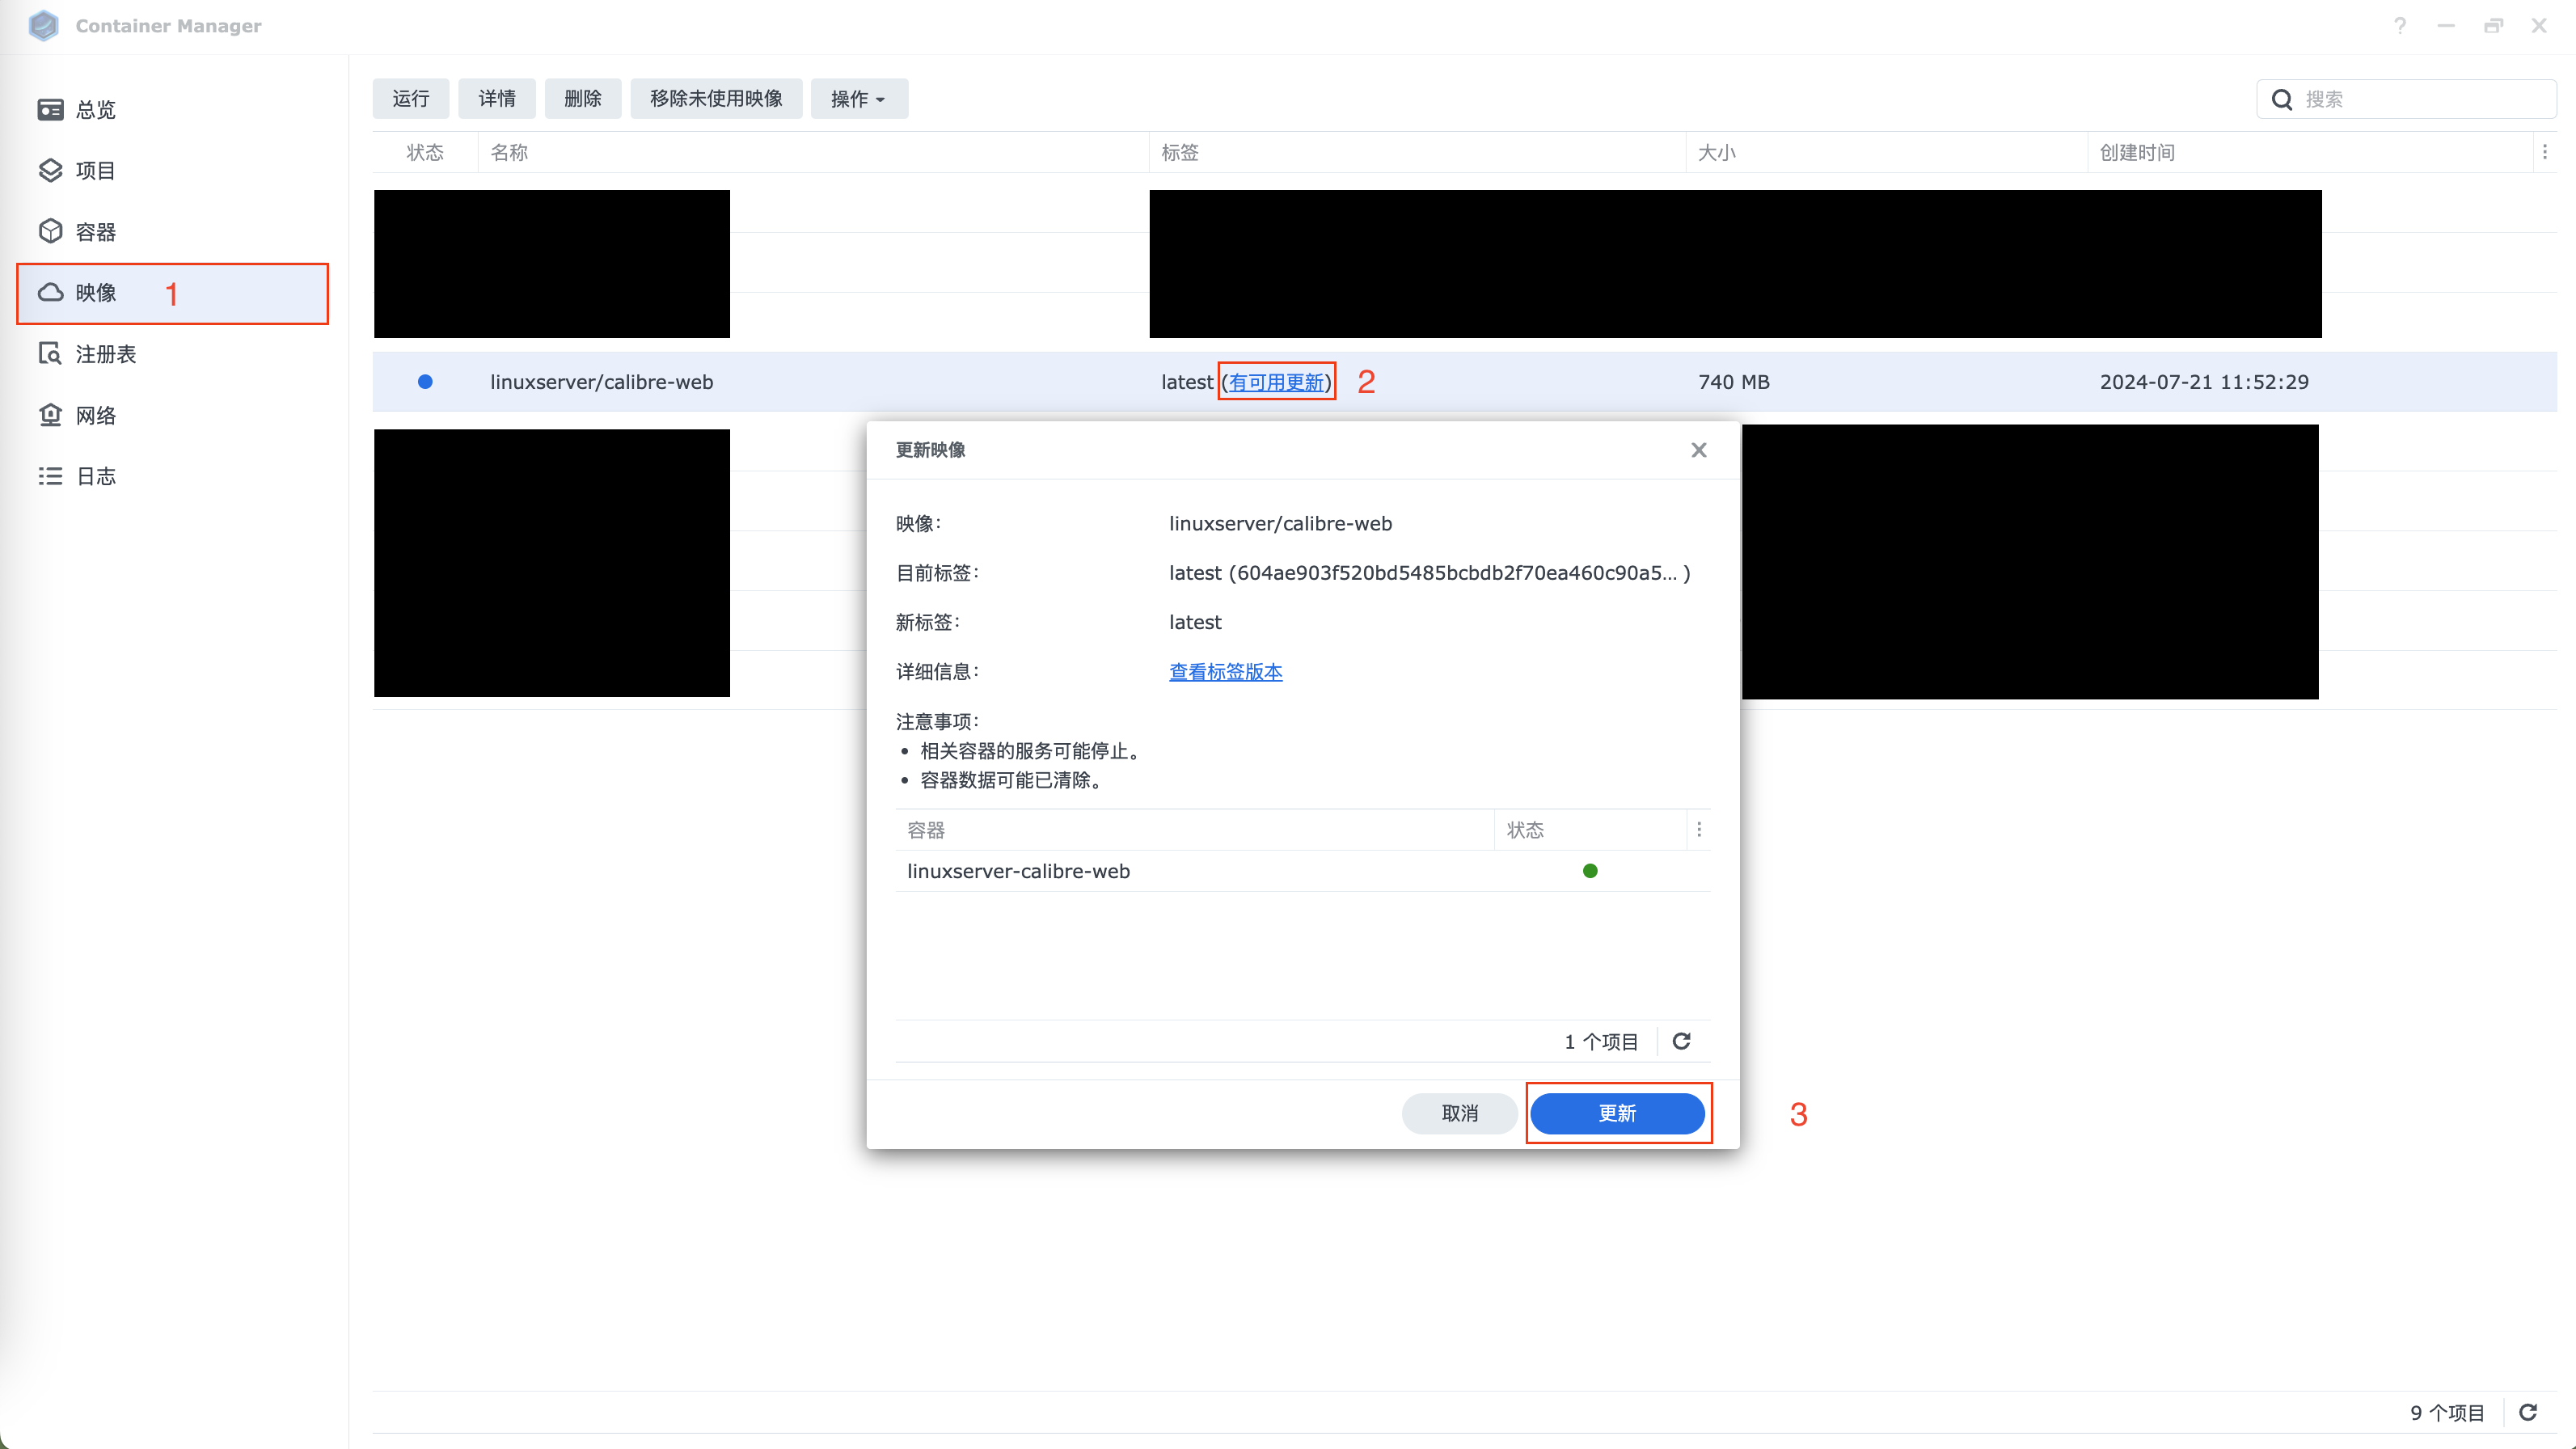The image size is (2576, 1449).
Task: Open the image table column options menu
Action: click(x=2544, y=152)
